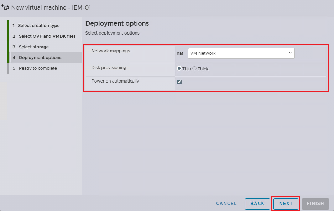
Task: Click the NEXT button
Action: click(286, 204)
